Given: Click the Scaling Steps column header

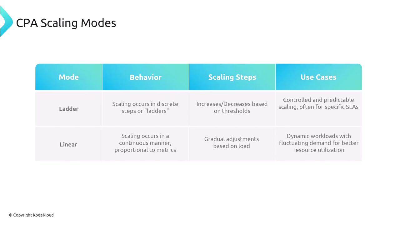Looking at the screenshot, I should 232,77.
